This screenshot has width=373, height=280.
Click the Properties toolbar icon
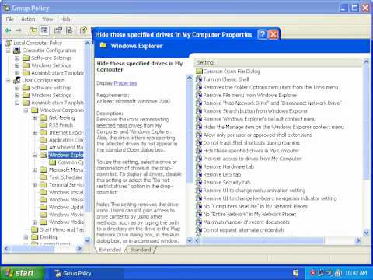point(58,30)
